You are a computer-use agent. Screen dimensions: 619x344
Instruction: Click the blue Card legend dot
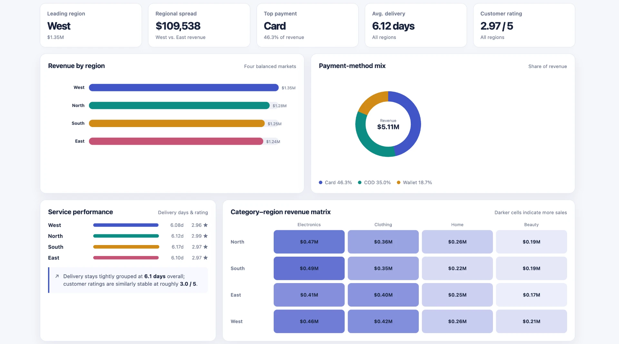click(320, 182)
